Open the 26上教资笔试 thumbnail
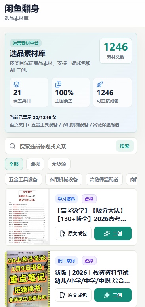The width and height of the screenshot is (145, 307). pyautogui.click(x=27, y=279)
